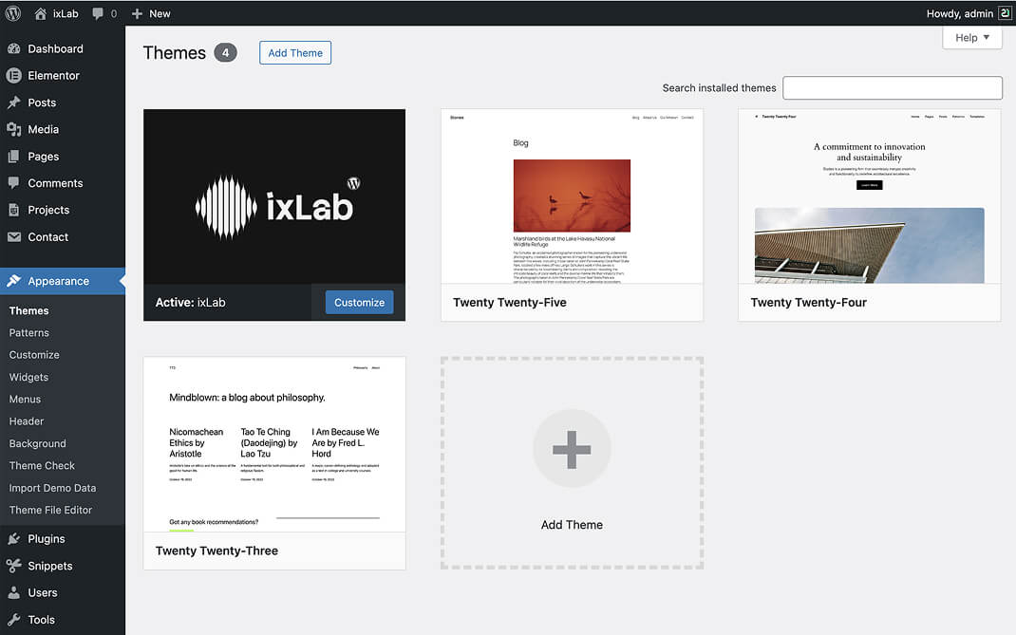Open the Howdy, admin account menu
Viewport: 1016px width, 635px height.
tap(968, 13)
